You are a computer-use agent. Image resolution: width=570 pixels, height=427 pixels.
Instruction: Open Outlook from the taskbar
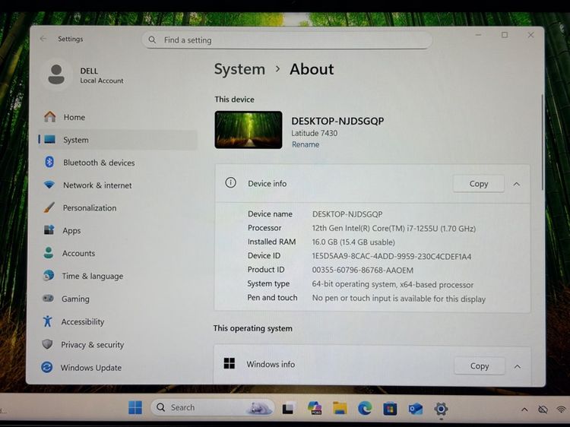[415, 409]
